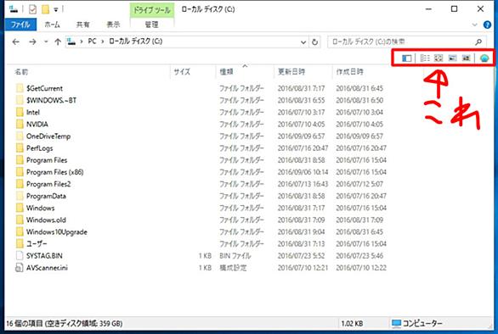Select the PerfLogs folder name

pyautogui.click(x=39, y=148)
